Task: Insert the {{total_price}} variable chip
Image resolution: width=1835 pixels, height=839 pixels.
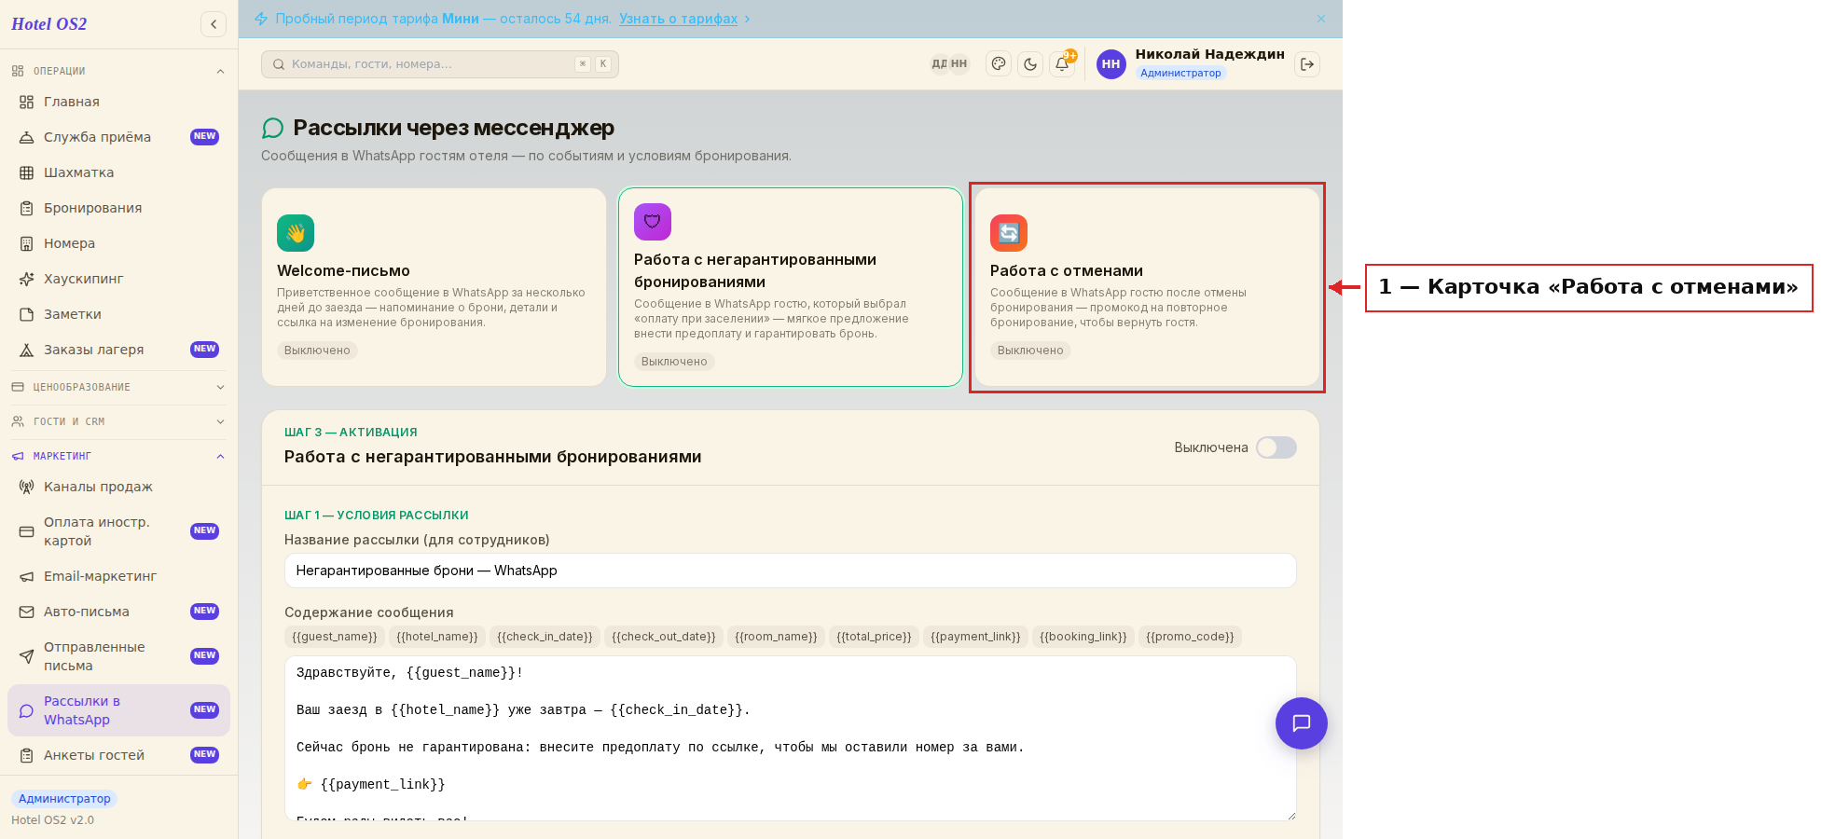Action: (x=874, y=637)
